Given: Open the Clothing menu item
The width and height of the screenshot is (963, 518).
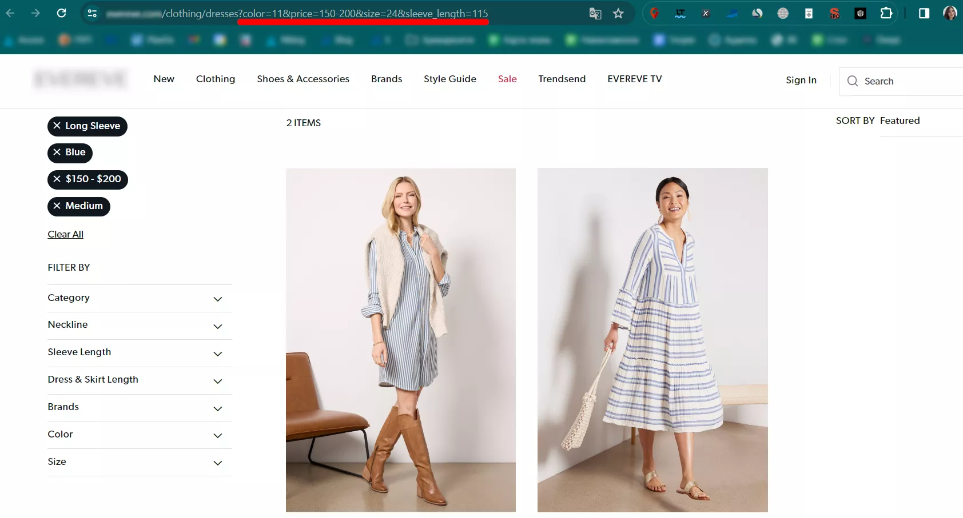Looking at the screenshot, I should 216,79.
